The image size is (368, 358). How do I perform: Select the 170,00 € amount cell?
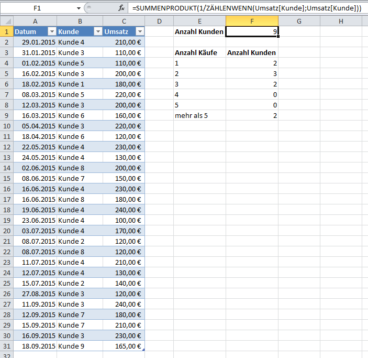click(124, 231)
